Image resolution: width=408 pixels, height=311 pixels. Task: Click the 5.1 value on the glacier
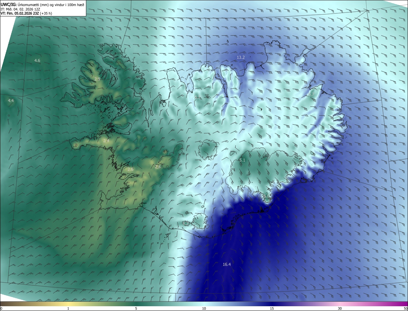(242, 160)
